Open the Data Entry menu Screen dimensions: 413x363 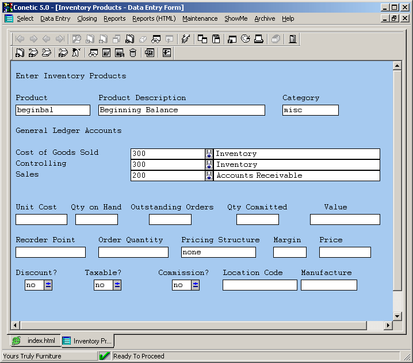point(55,18)
